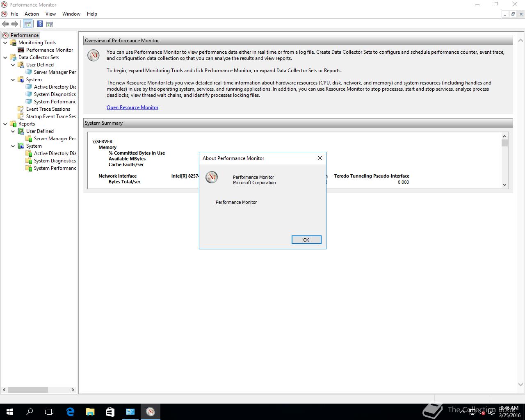
Task: Collapse System under Reports
Action: click(x=13, y=146)
